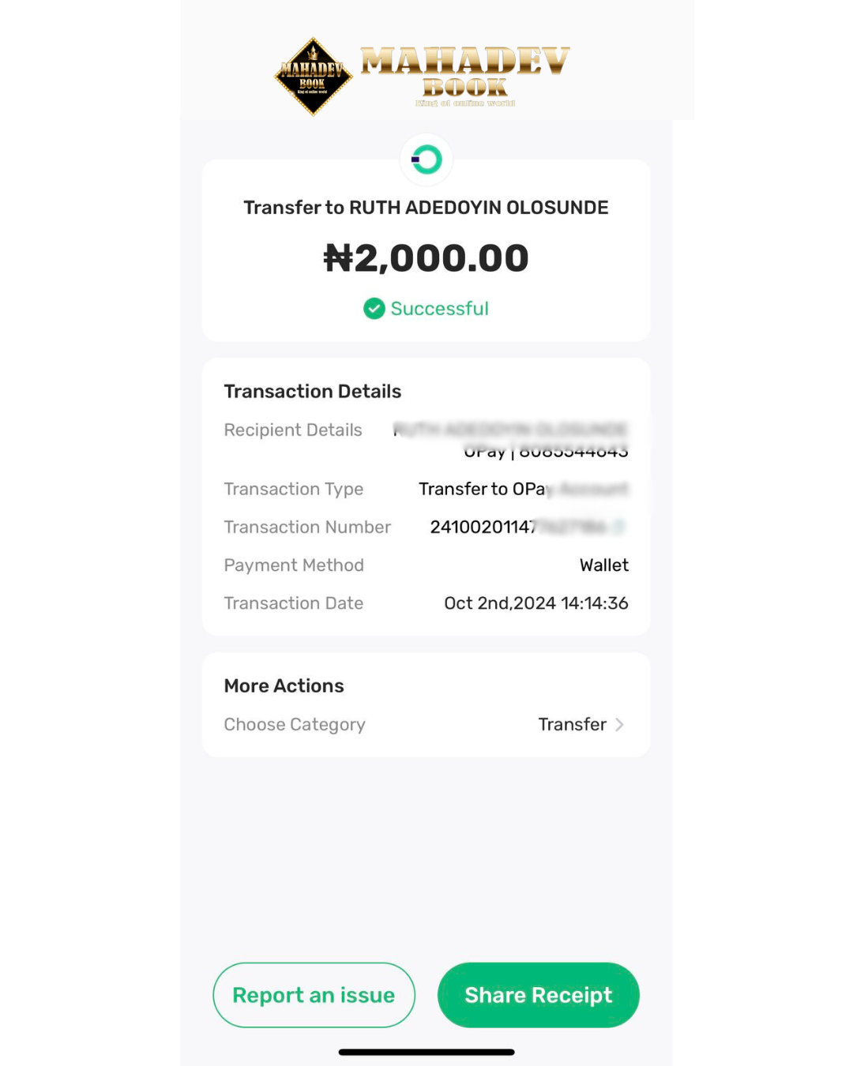Click the blurred recipient name
Screen dimensions: 853x1066
click(510, 430)
